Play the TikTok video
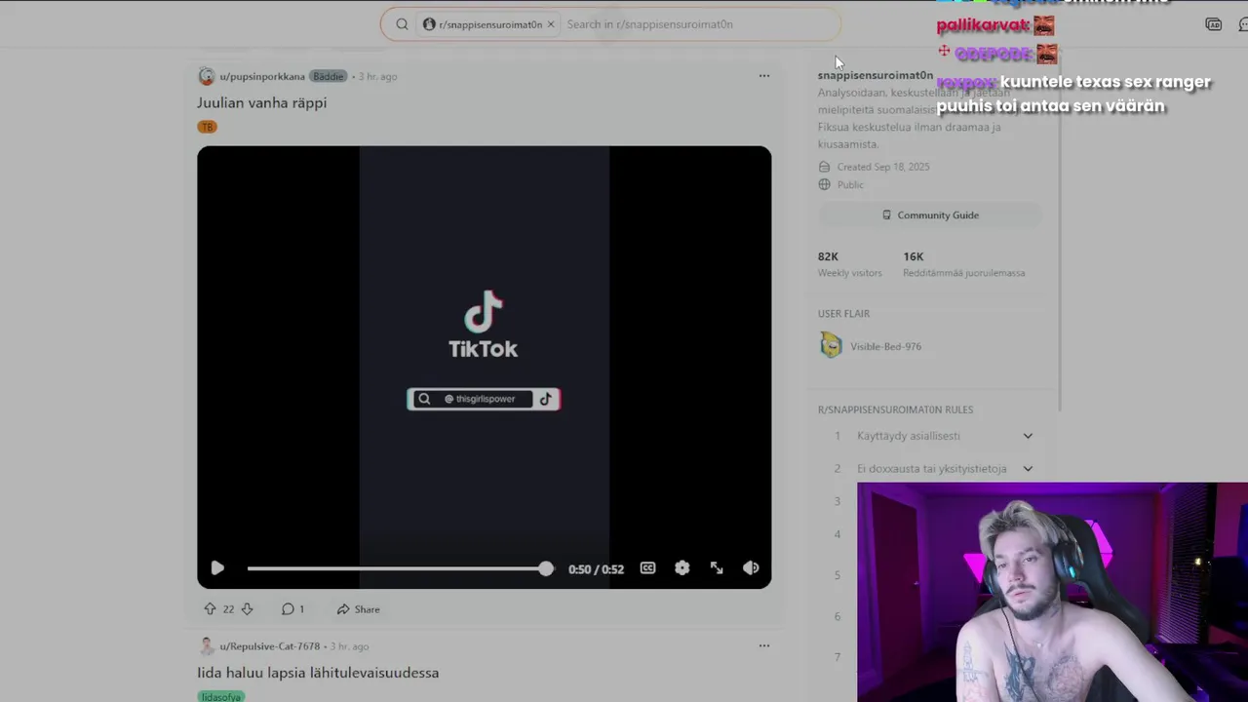Screen dimensions: 1248x702 coord(217,568)
